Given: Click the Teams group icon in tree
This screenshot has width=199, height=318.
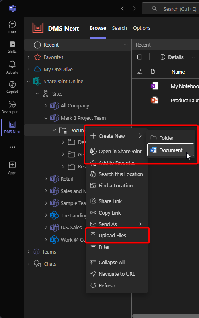Looking at the screenshot, I should click(x=37, y=252).
